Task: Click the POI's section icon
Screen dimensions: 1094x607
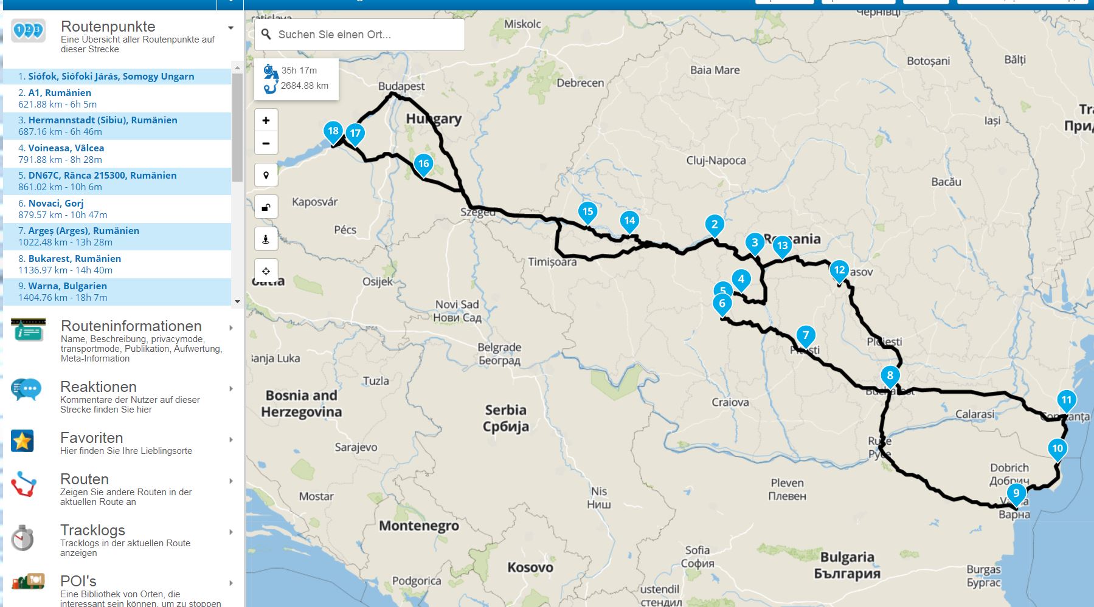Action: (27, 582)
